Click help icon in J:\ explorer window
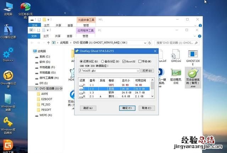This screenshot has width=227, height=153. coord(199,36)
